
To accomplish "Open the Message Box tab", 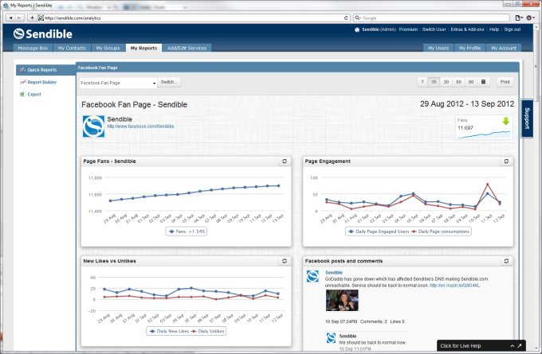I will tap(33, 48).
